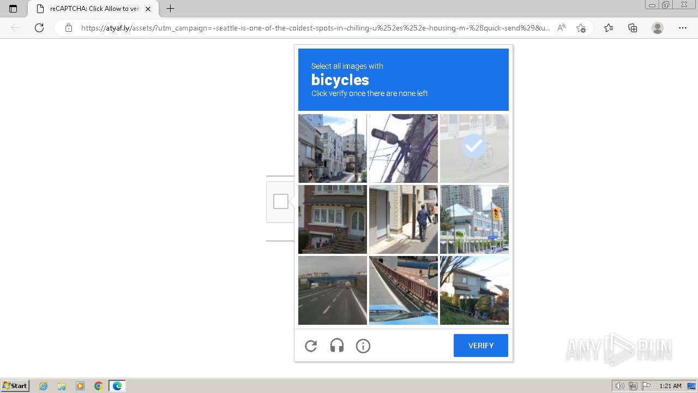The height and width of the screenshot is (393, 698).
Task: Open the volume control in tray
Action: pos(619,386)
